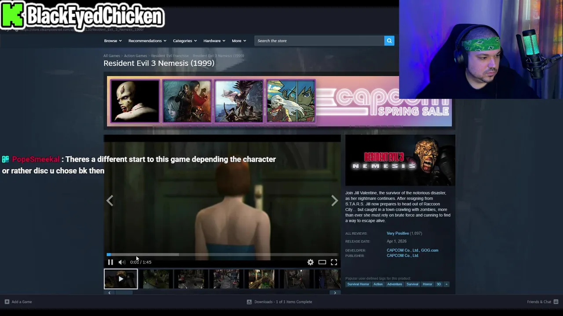The height and width of the screenshot is (316, 563).
Task: Select the Survival tag
Action: pyautogui.click(x=413, y=284)
